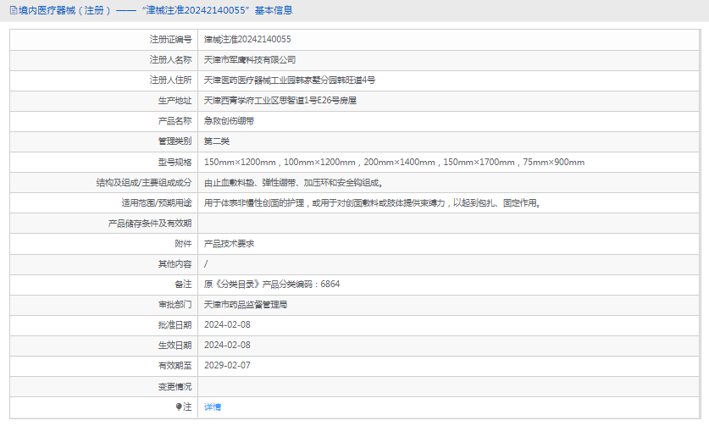Click product name 急救创伤绷带
This screenshot has width=709, height=426.
[229, 121]
